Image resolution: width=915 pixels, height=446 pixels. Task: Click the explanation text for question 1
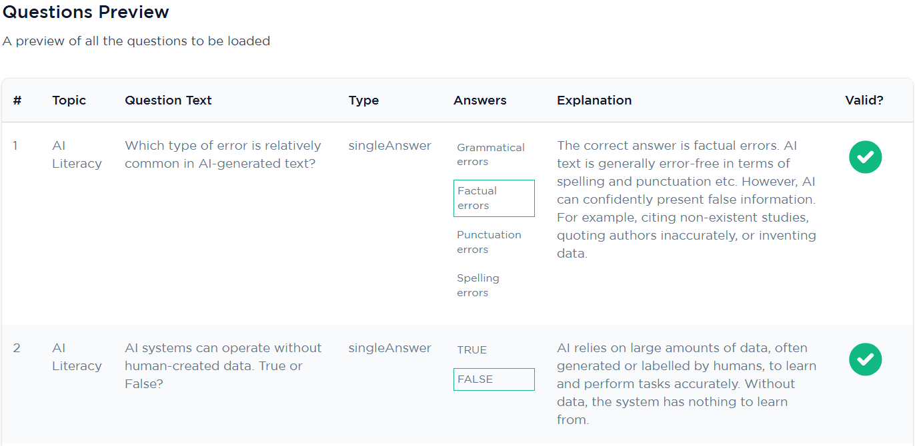coord(687,200)
